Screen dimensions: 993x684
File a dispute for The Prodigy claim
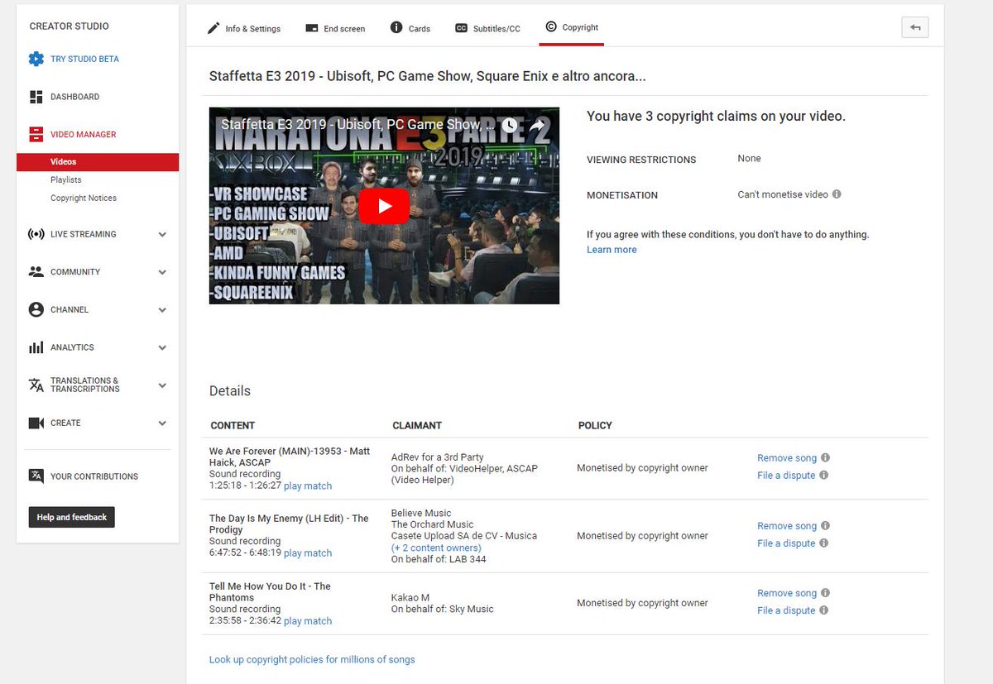pyautogui.click(x=786, y=543)
